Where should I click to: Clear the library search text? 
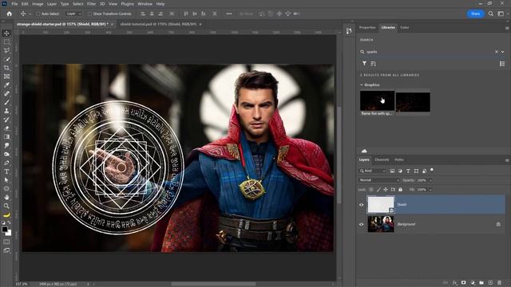pyautogui.click(x=497, y=52)
